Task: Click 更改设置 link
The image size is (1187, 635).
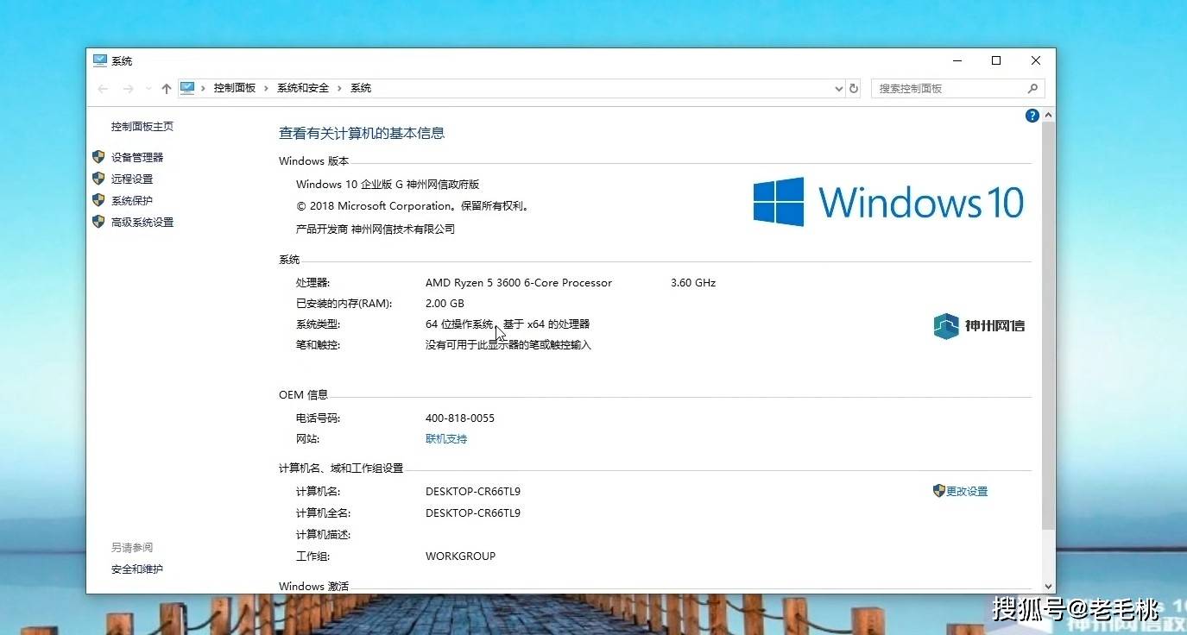Action: (967, 491)
